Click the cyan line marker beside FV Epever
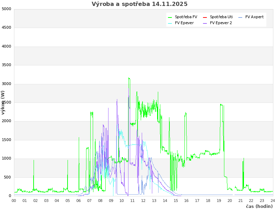Viewport: 280px width, 210px height. pyautogui.click(x=170, y=23)
